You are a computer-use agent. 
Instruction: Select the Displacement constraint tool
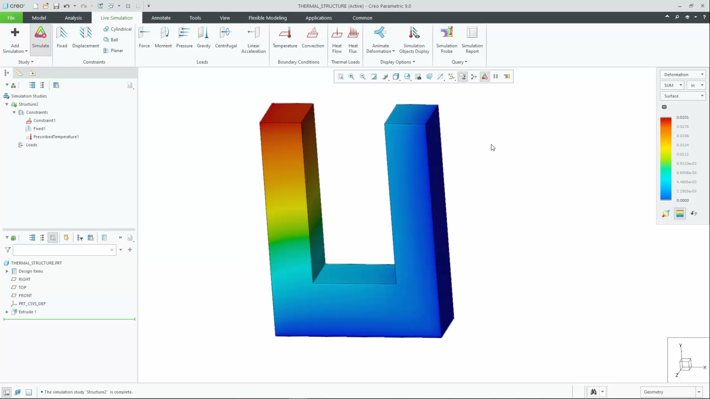pos(85,38)
